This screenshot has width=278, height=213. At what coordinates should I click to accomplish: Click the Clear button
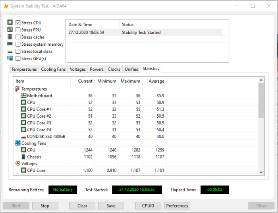[x=82, y=206]
